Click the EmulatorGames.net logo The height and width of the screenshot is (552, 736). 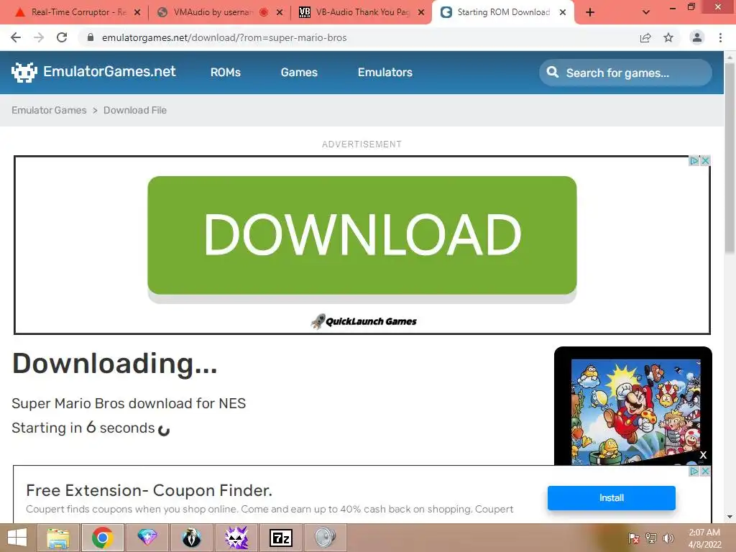tap(93, 72)
